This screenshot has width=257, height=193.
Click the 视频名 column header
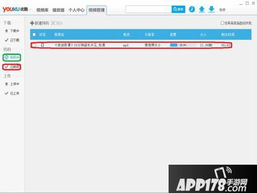click(x=59, y=34)
